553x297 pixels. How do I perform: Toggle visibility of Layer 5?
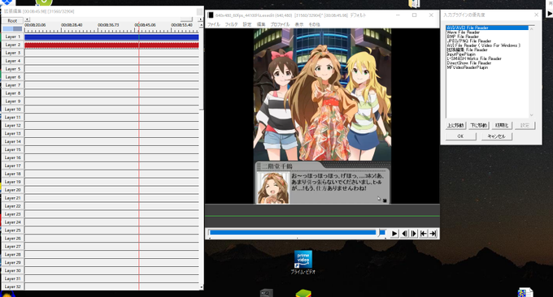(12, 69)
